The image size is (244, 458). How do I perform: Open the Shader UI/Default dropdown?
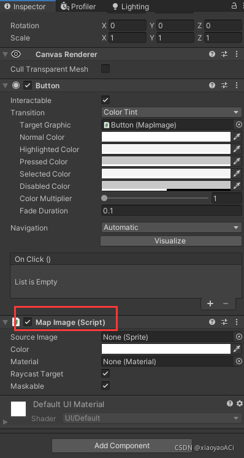(x=152, y=418)
